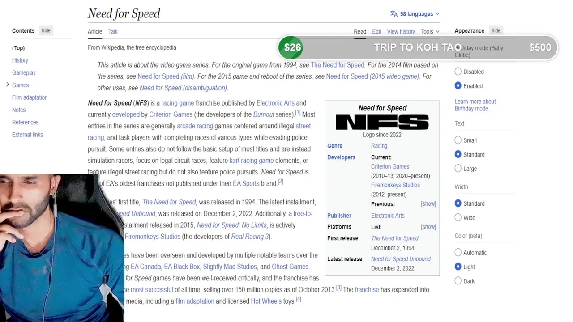This screenshot has width=573, height=322.
Task: Click footnote reference [1]
Action: 298,113
